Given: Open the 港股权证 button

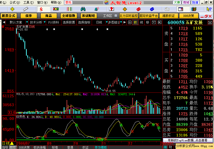Looking at the screenshot, I should (x=169, y=16).
